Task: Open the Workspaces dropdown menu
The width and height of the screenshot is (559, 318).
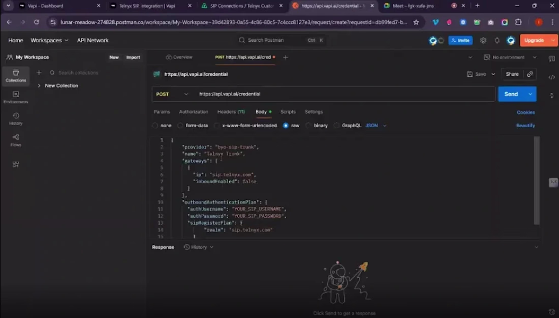Action: [x=49, y=40]
